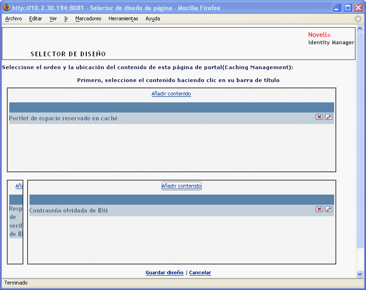This screenshot has height=290, width=366.
Task: Open the Marcadores menu
Action: point(88,18)
